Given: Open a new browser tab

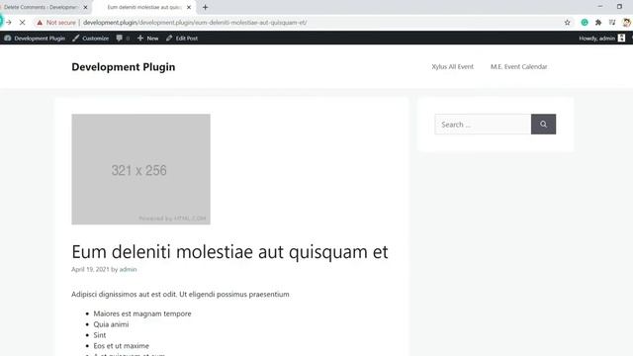Looking at the screenshot, I should (x=205, y=7).
